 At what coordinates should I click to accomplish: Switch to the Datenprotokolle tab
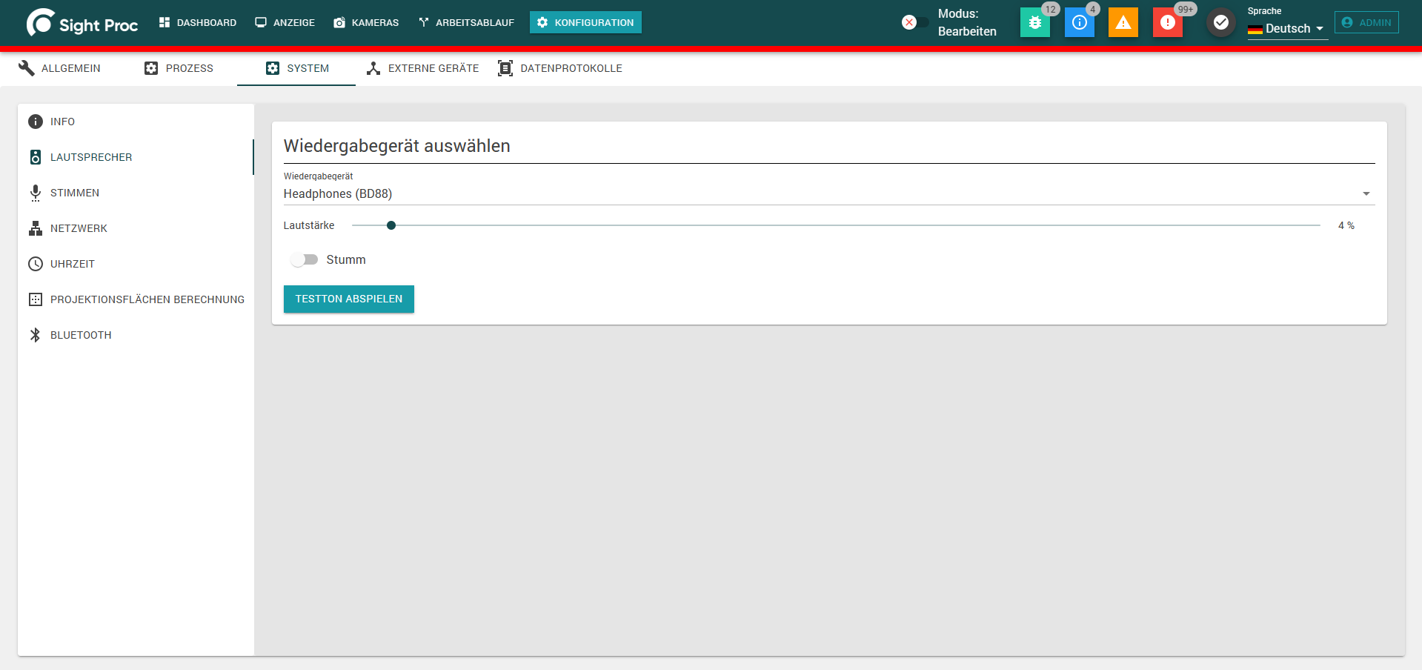click(x=560, y=68)
